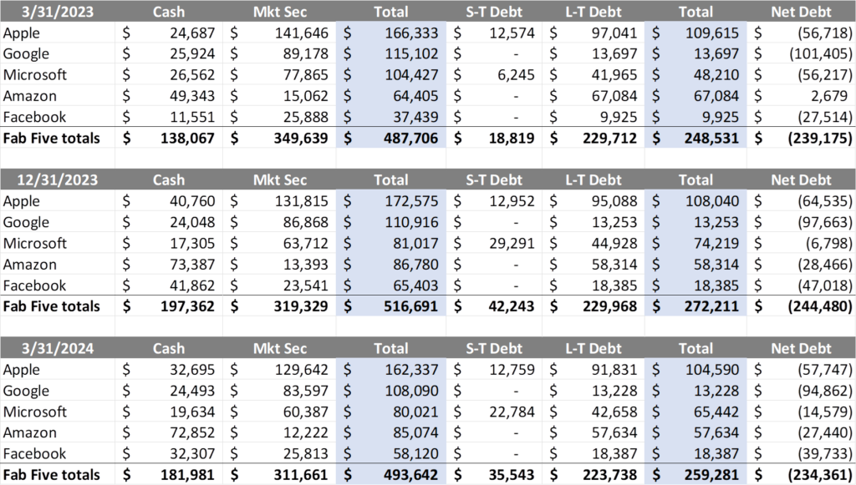
Task: Select the L-T Debt header in 12/31/2023 section
Action: click(x=593, y=179)
